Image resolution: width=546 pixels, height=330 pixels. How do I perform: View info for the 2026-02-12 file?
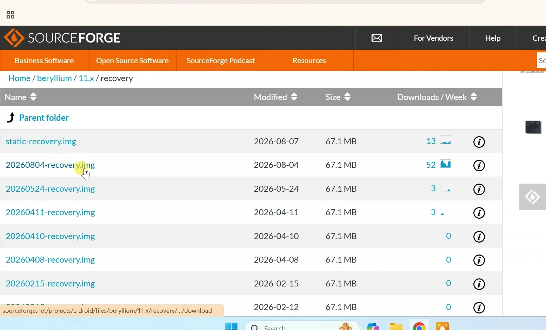[x=479, y=308]
